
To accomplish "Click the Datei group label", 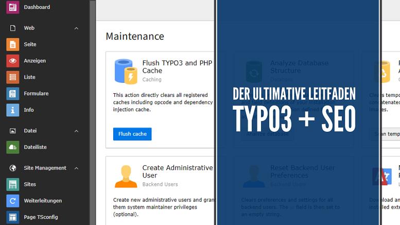I will [x=30, y=131].
